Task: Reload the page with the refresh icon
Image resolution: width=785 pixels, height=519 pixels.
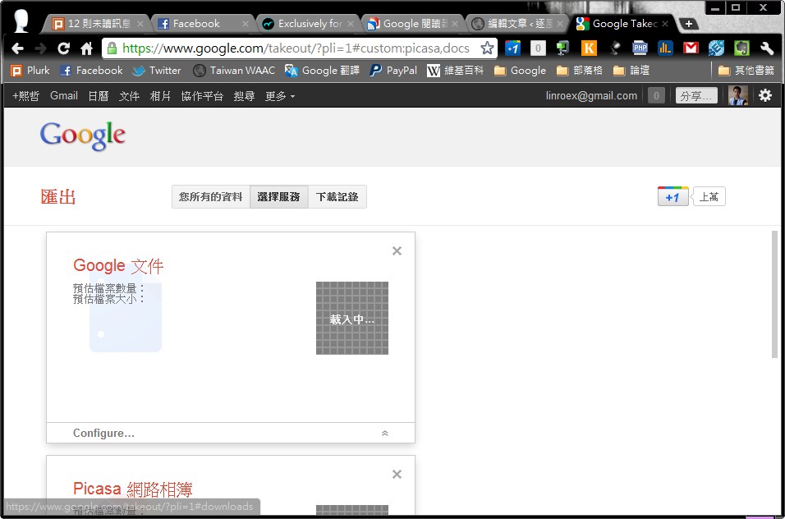Action: 63,48
